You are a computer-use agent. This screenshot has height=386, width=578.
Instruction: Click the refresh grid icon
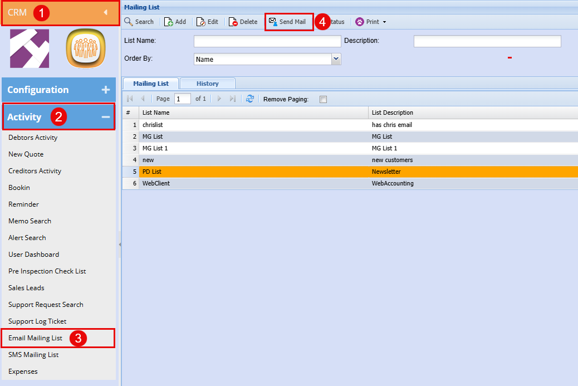tap(250, 99)
